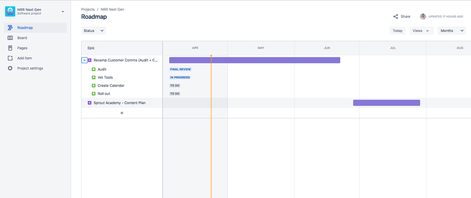Click the Board columns icon
Screen dimensions: 471x198
pyautogui.click(x=10, y=38)
